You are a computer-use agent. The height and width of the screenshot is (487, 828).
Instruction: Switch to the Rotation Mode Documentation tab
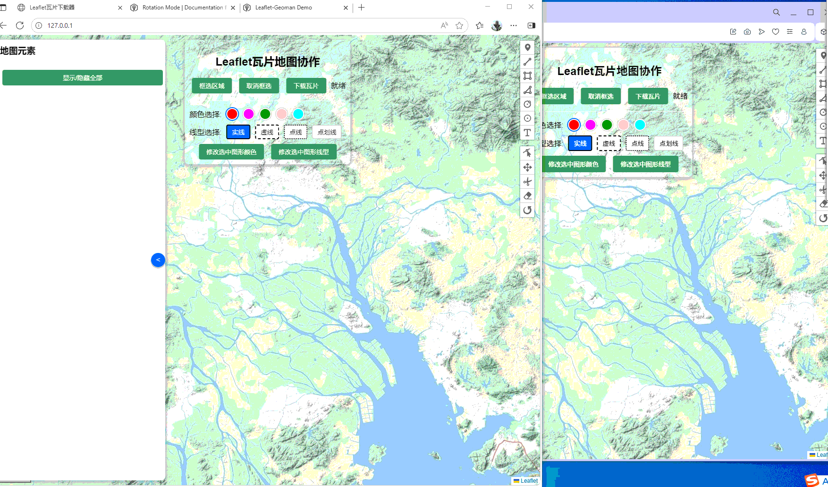pyautogui.click(x=182, y=8)
